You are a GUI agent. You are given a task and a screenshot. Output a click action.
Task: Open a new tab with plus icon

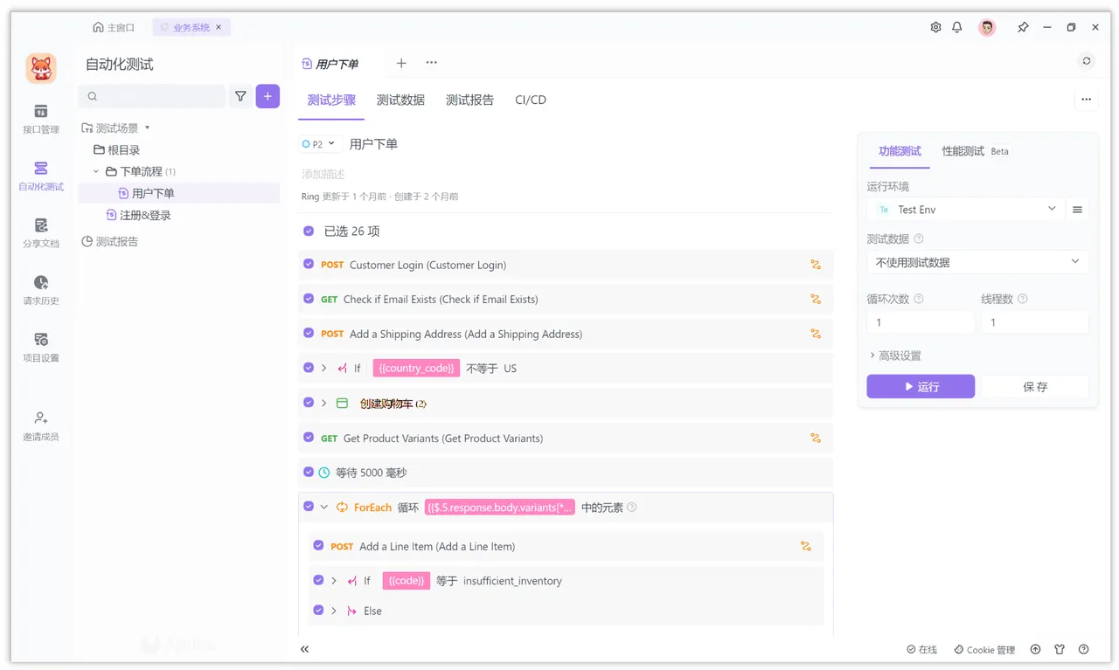401,63
